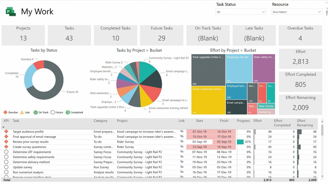Open link icon for Target audience profile

[x=182, y=131]
